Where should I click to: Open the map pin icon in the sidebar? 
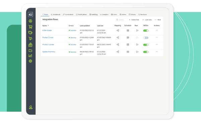tap(30, 45)
